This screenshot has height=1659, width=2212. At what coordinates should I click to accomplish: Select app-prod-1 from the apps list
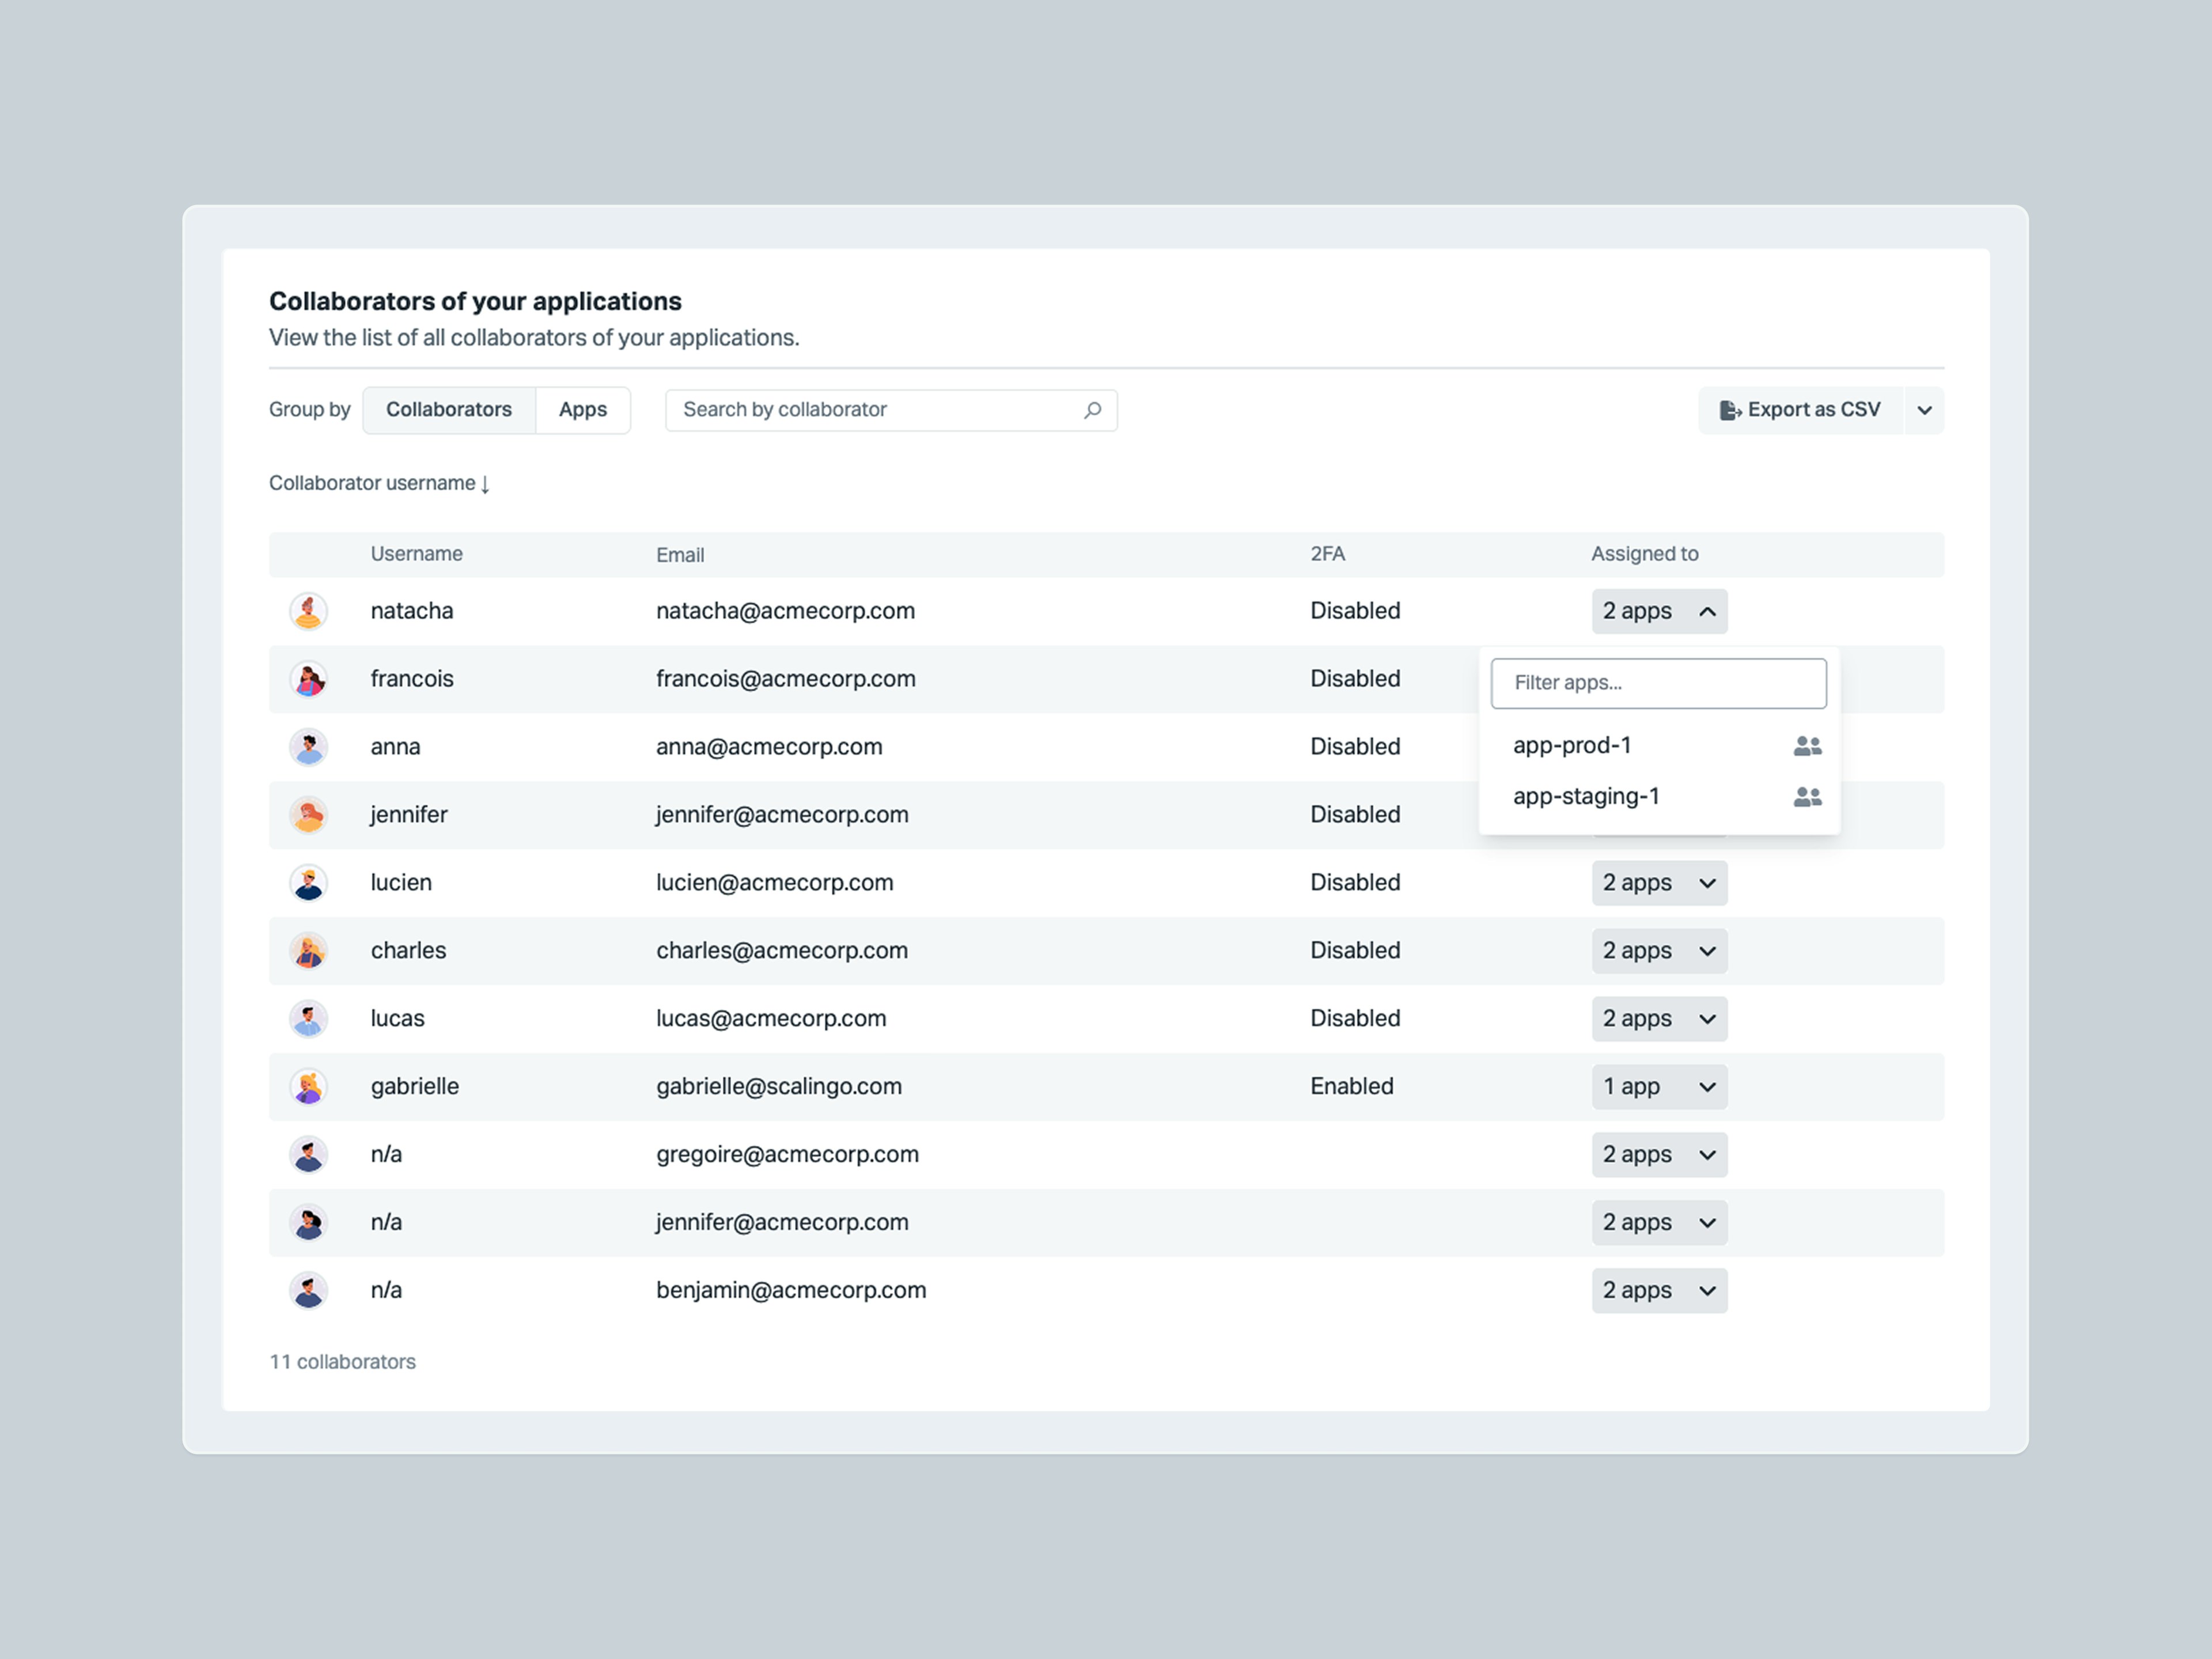coord(1573,745)
